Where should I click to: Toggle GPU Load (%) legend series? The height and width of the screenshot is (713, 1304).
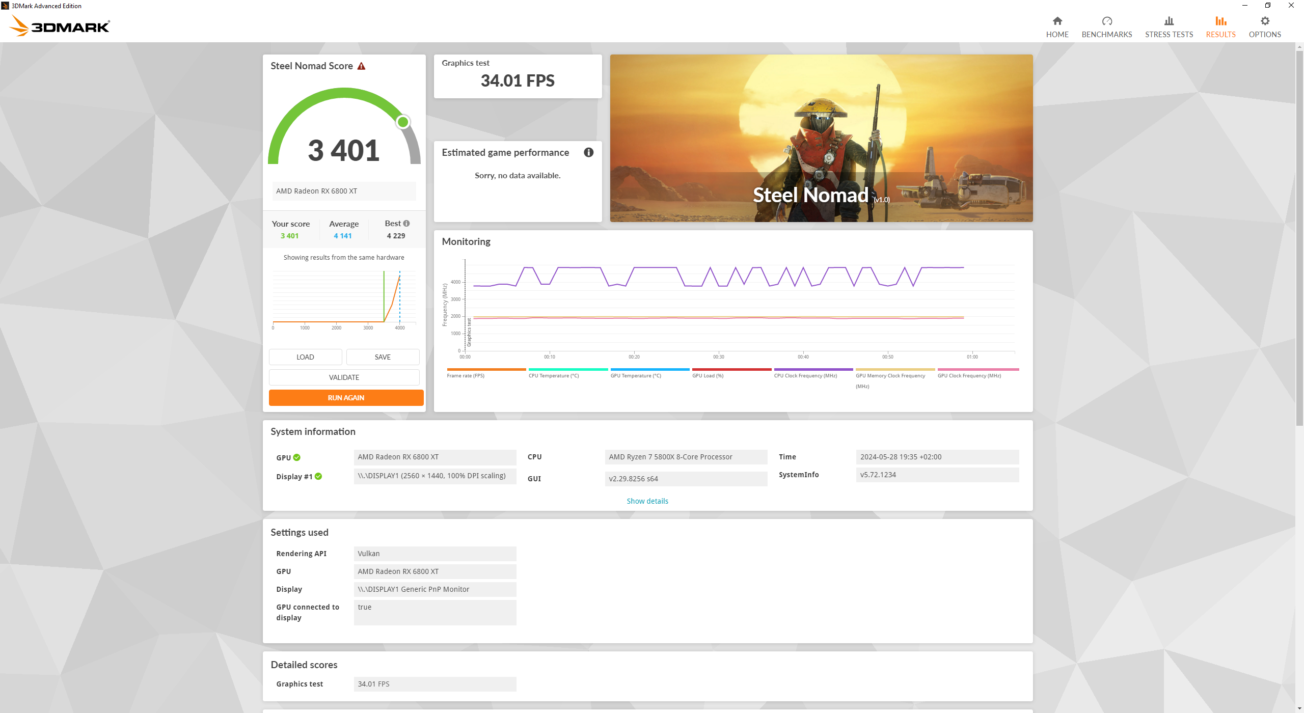point(708,375)
